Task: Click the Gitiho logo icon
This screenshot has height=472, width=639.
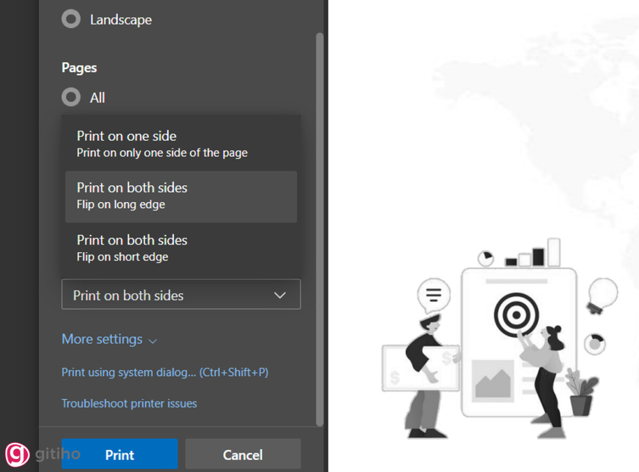Action: pyautogui.click(x=18, y=454)
